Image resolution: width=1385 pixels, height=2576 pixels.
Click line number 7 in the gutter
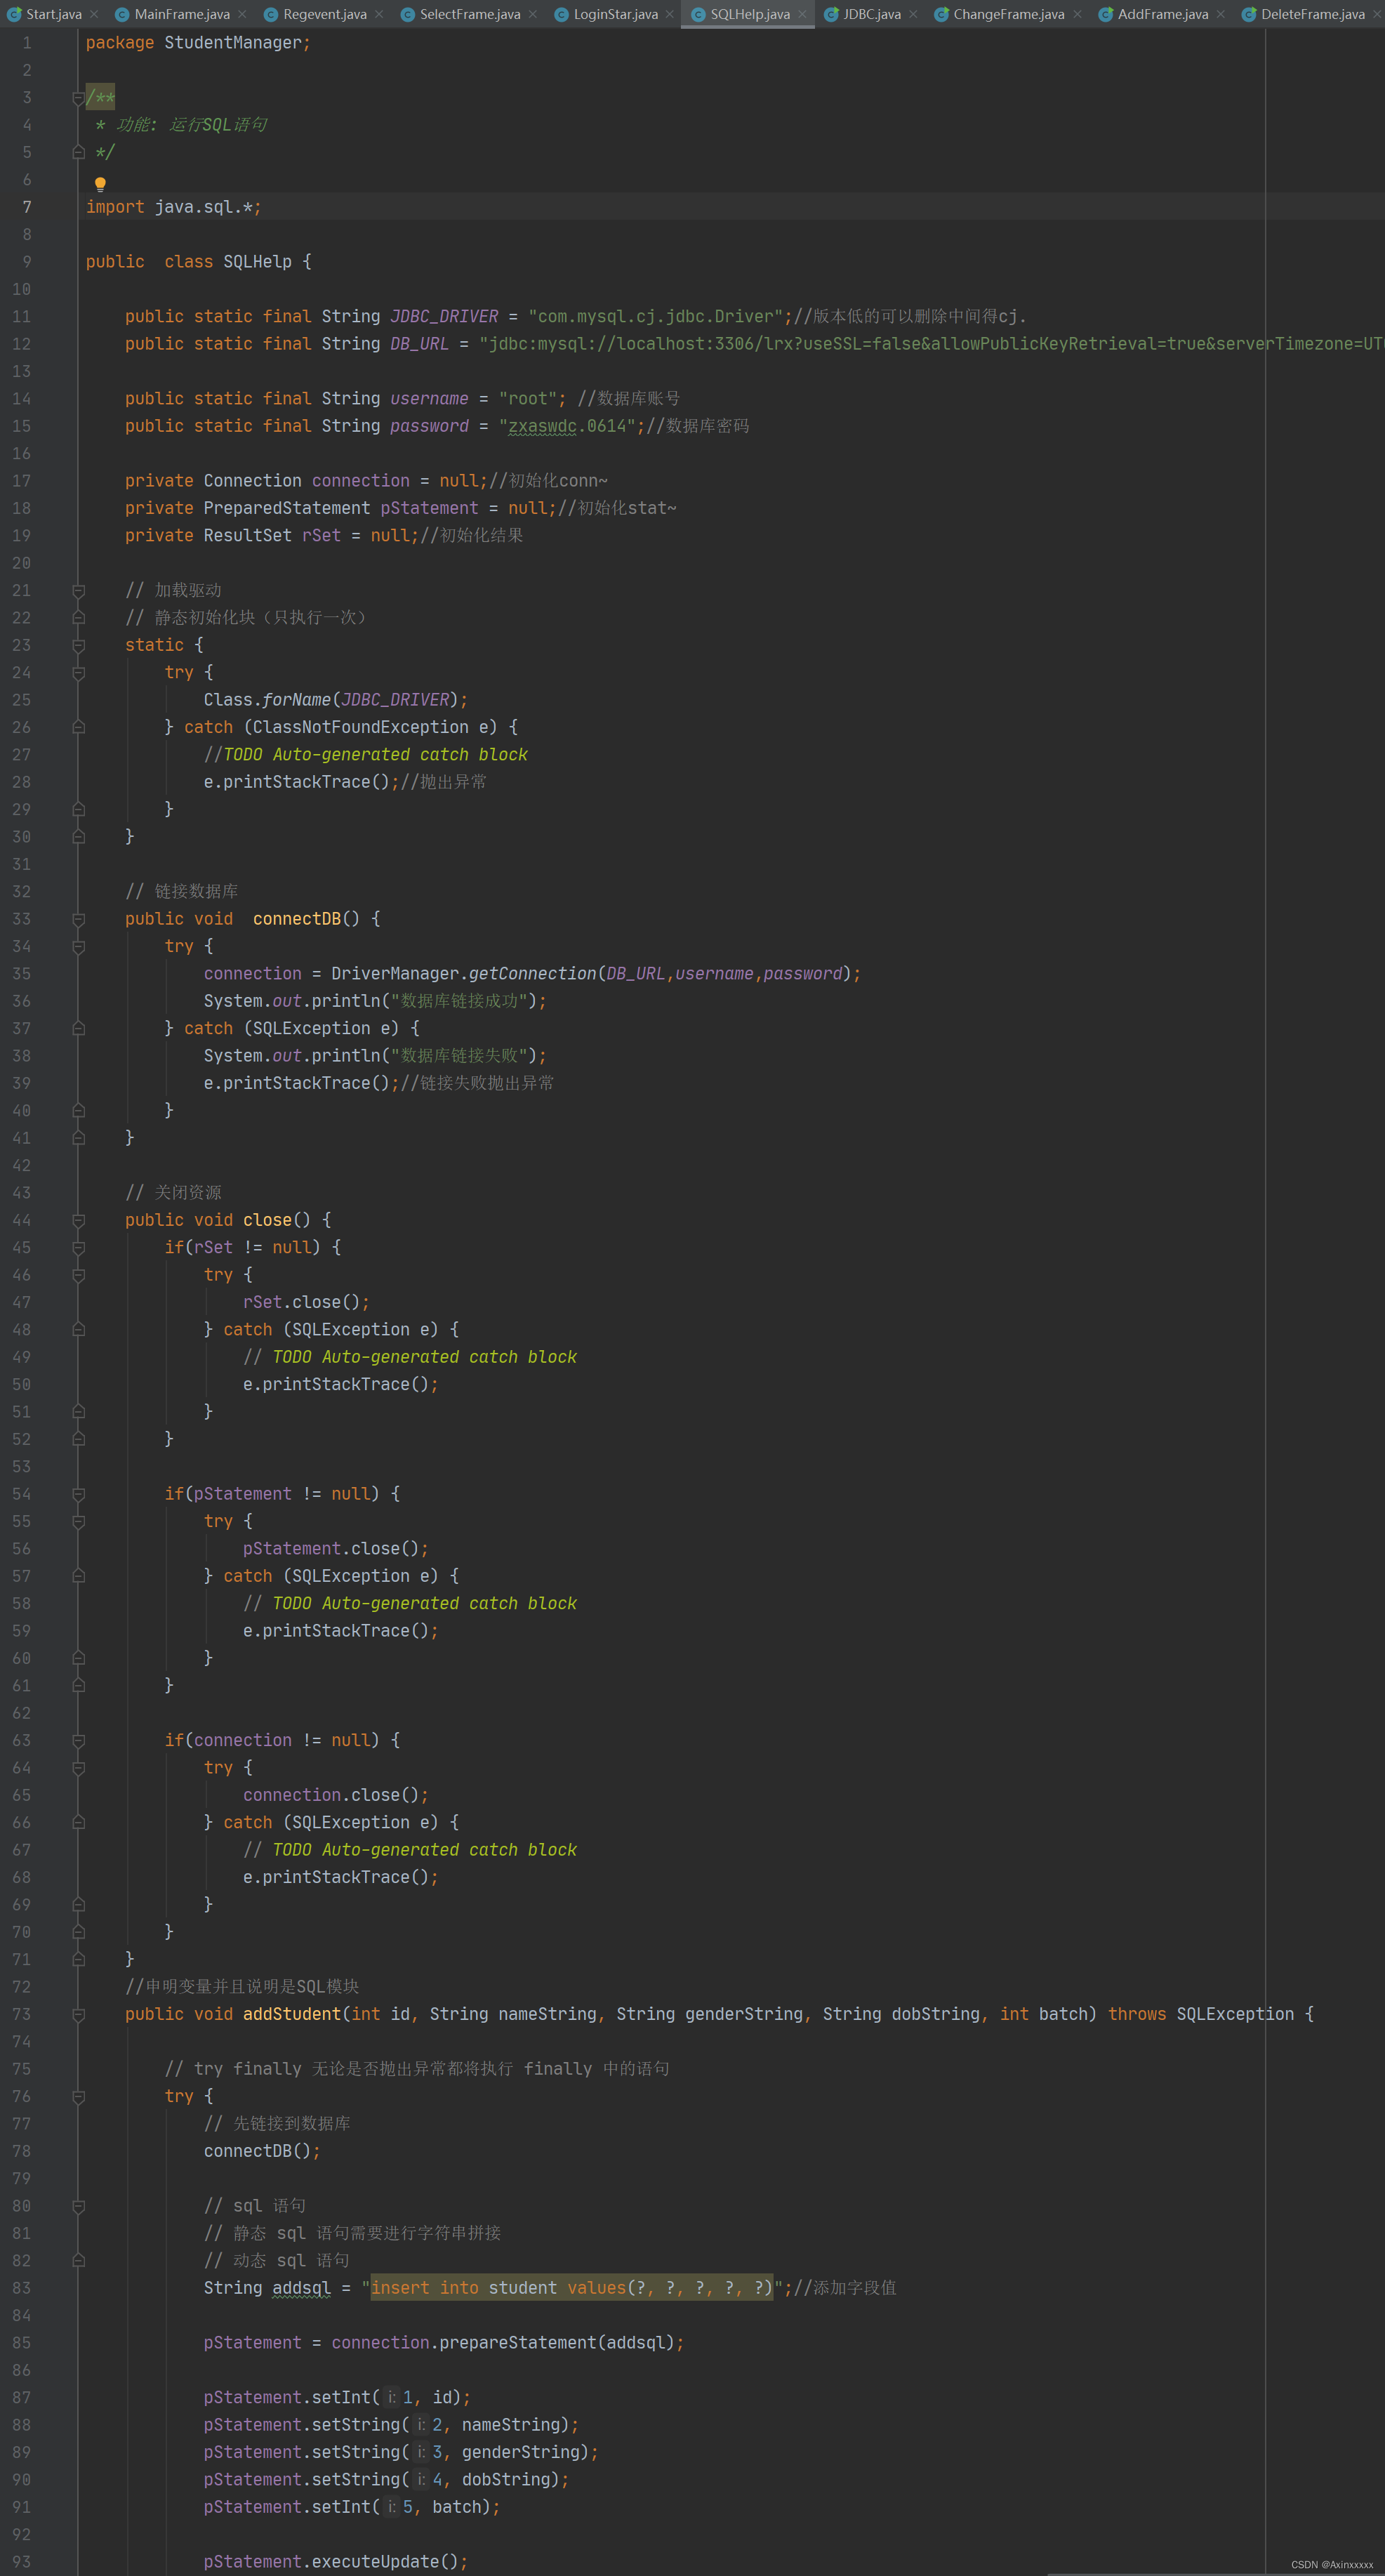pos(27,207)
